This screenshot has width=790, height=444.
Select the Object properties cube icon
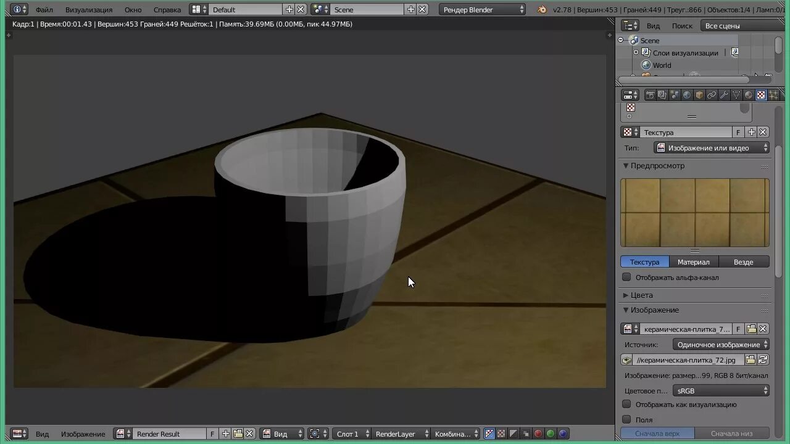click(699, 95)
